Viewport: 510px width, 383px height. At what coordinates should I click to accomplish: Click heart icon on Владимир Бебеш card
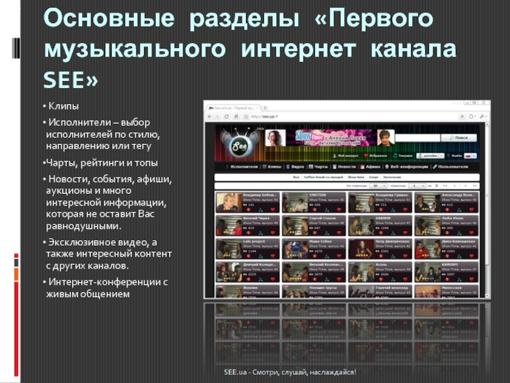click(273, 209)
